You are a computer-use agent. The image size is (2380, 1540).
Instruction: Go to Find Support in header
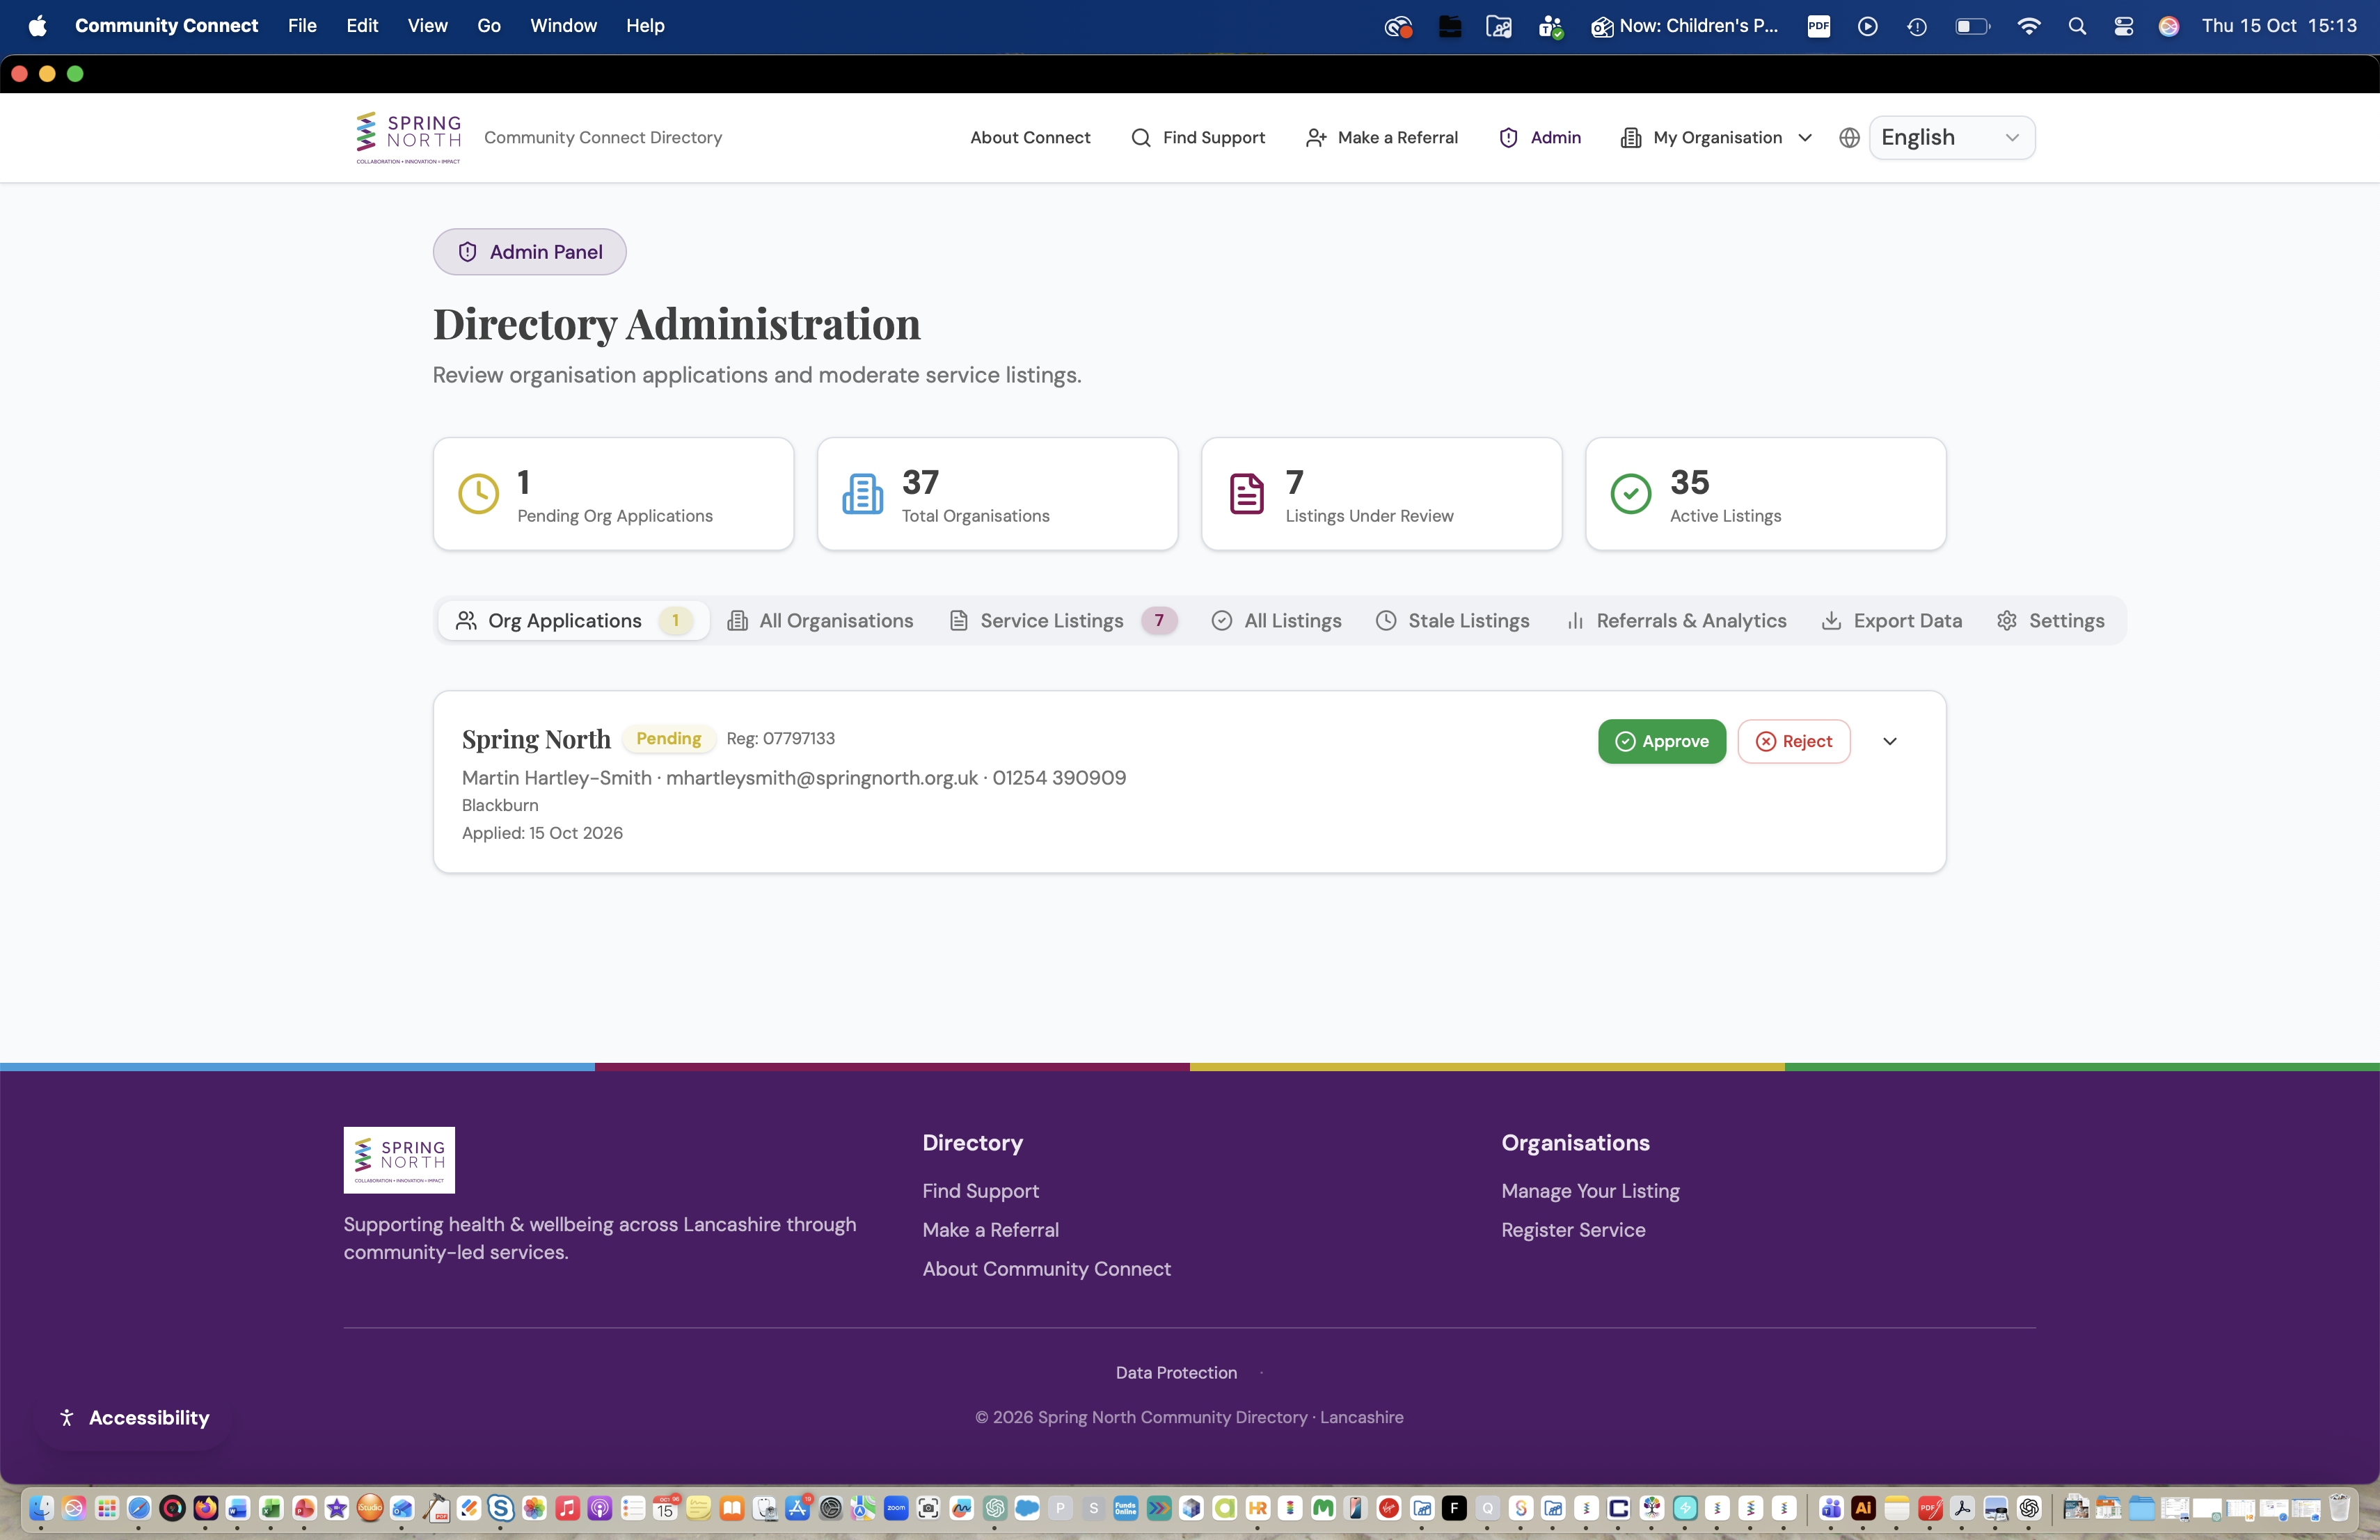[1197, 138]
